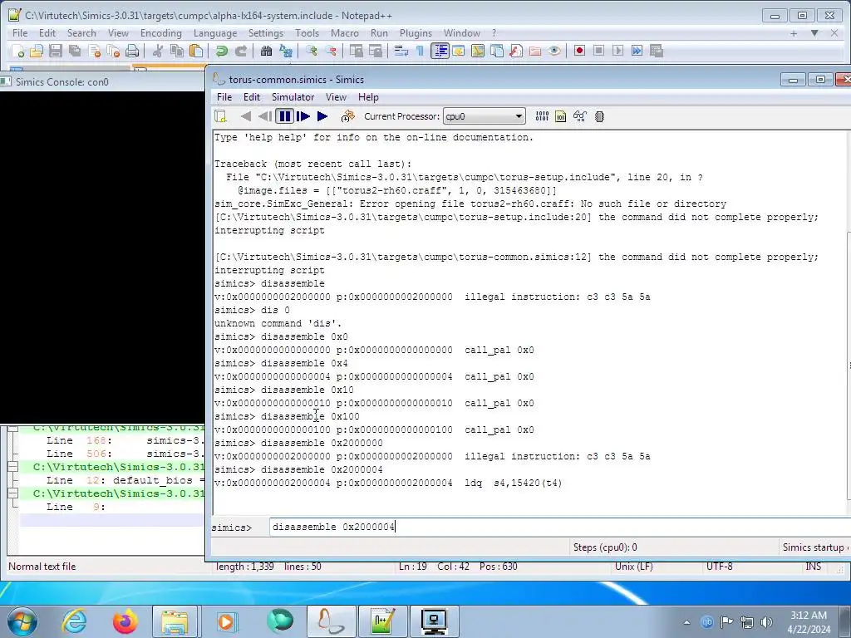This screenshot has width=851, height=638.
Task: Click the UTF-8 encoding status entry
Action: (719, 567)
